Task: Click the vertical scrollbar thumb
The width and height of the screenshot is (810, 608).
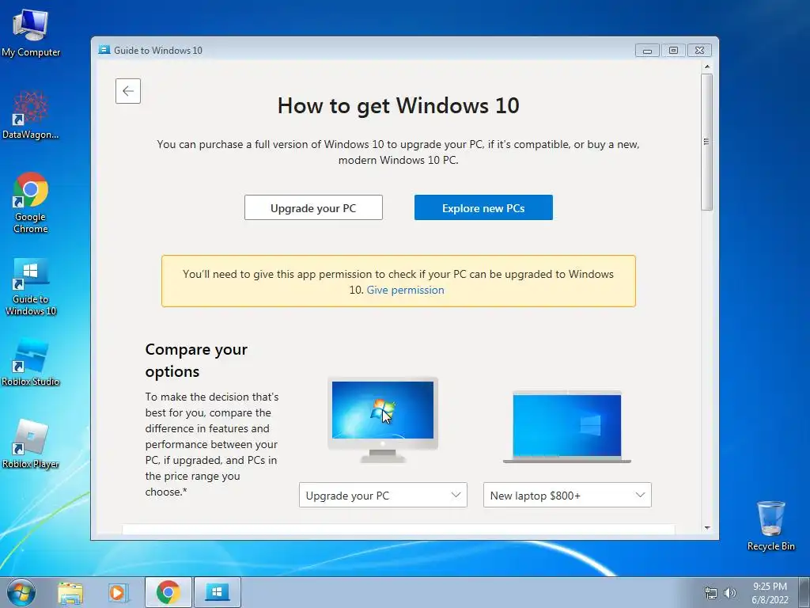Action: (x=706, y=142)
